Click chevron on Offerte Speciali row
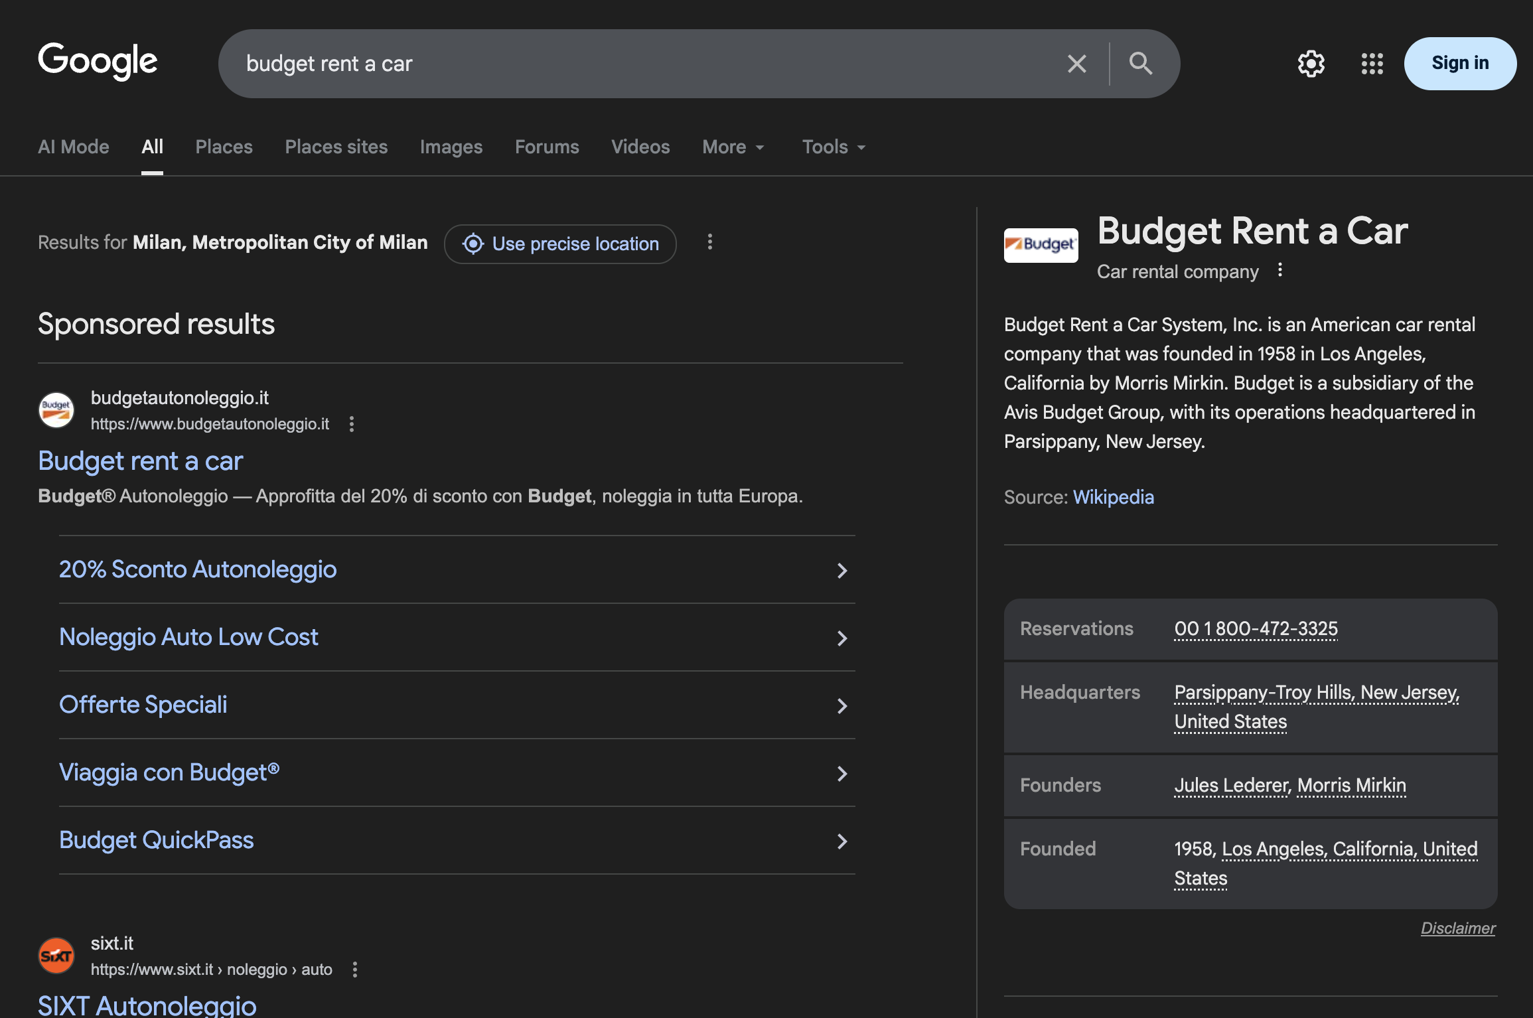The height and width of the screenshot is (1018, 1533). point(841,706)
